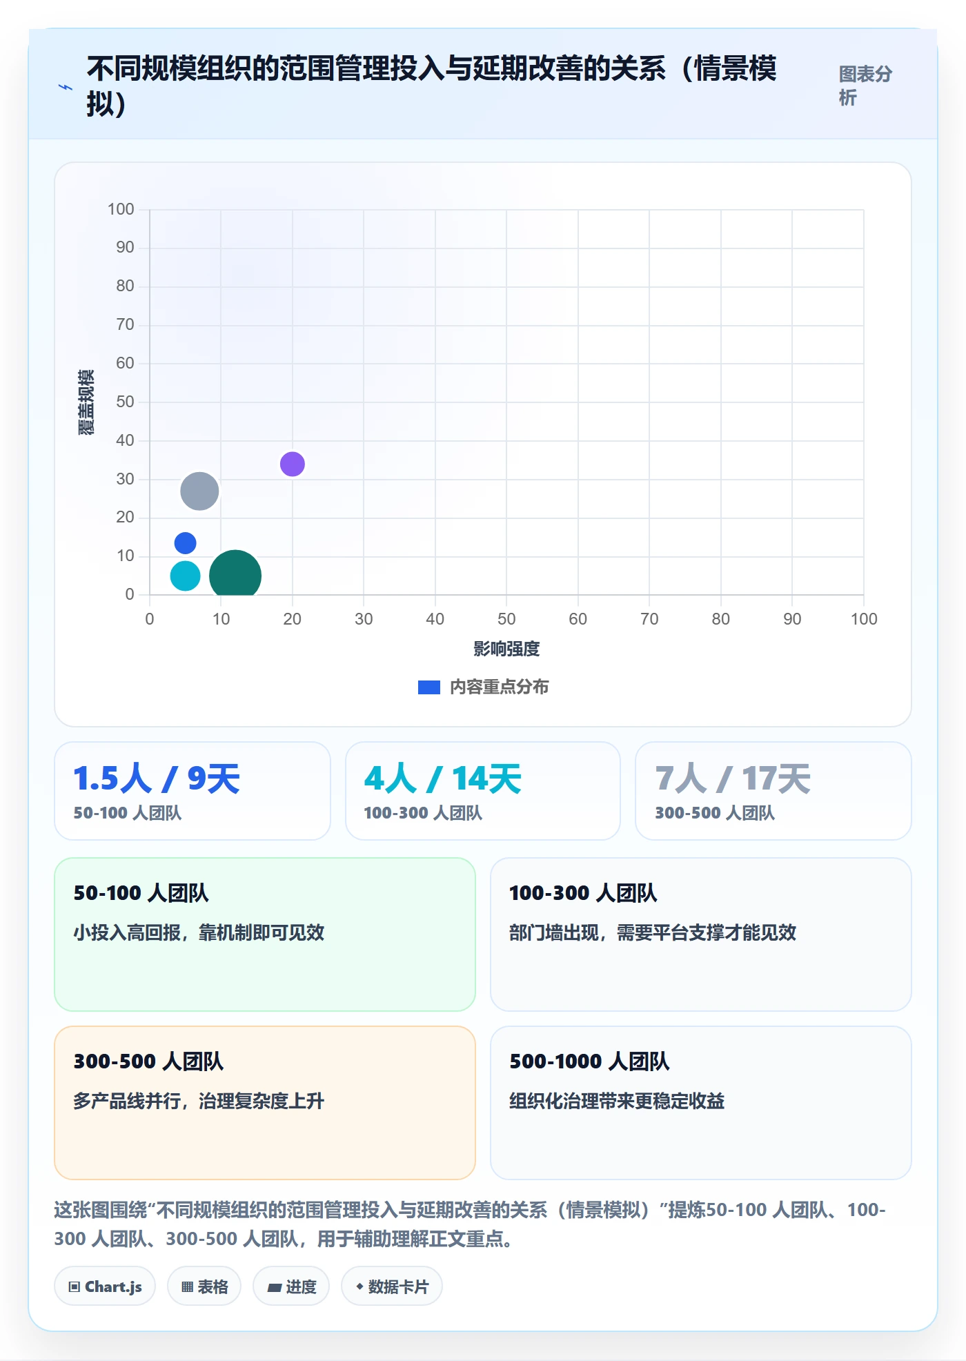Image resolution: width=966 pixels, height=1361 pixels.
Task: Select the orange 300-500 人团队 description card
Action: pyautogui.click(x=265, y=1103)
